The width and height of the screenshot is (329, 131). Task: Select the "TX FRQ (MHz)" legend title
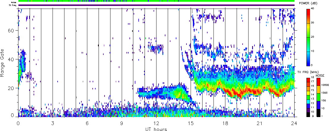pos(308,72)
